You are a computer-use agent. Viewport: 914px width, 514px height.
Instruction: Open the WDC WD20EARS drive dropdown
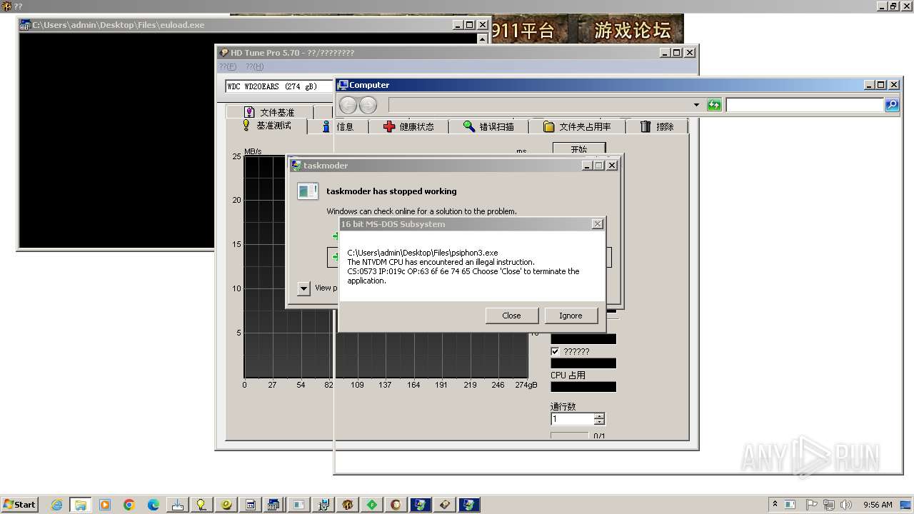pos(280,86)
